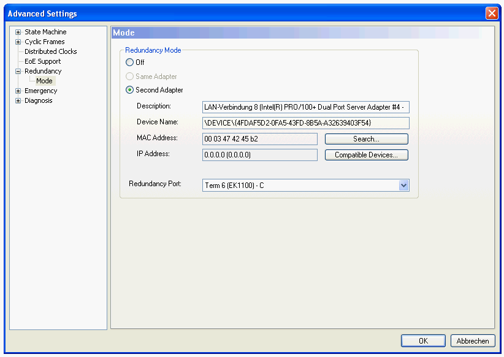Screen dimensions: 504x357
Task: Open the Redundancy Port dropdown arrow
Action: coord(403,186)
